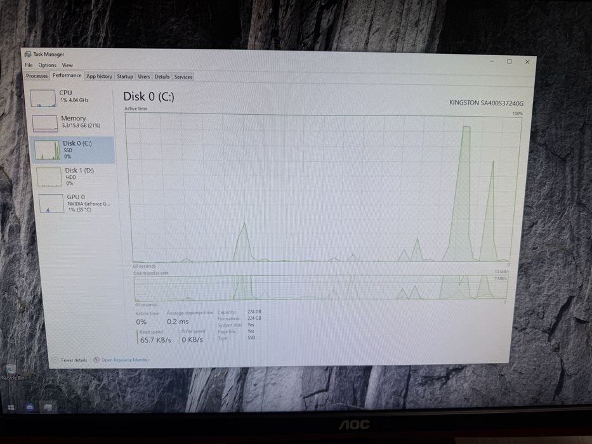Switch to the Services tab
The image size is (592, 444).
(183, 77)
